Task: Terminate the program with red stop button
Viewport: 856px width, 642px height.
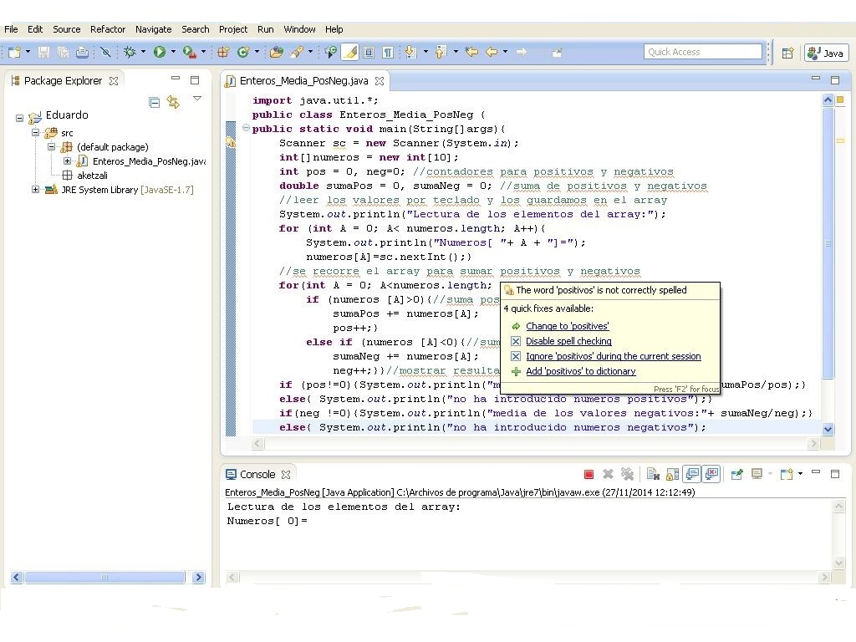Action: point(588,475)
